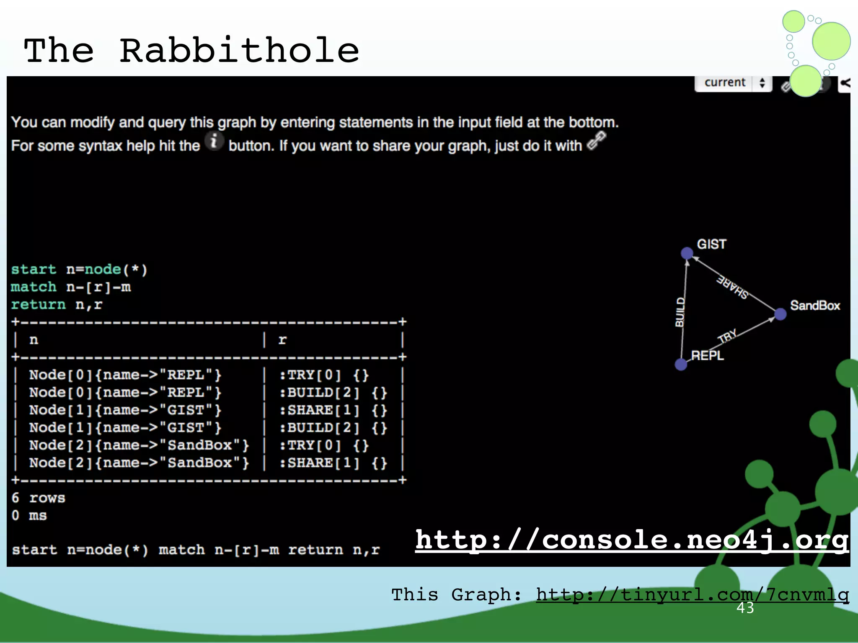The image size is (858, 643).
Task: Click the 'start n=node(*)' query line
Action: point(79,269)
